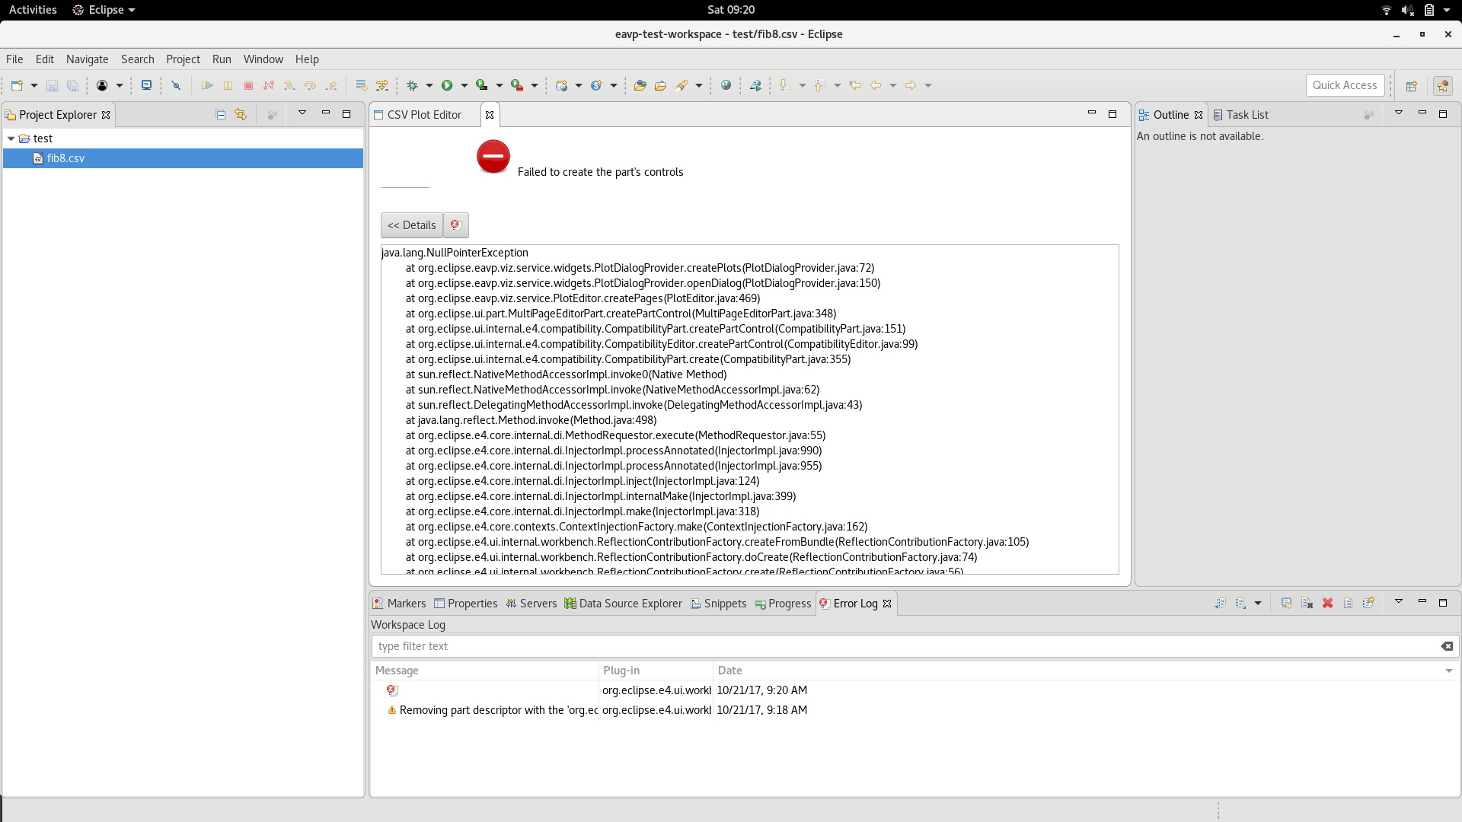Image resolution: width=1462 pixels, height=822 pixels.
Task: Click the Last Edit Location icon
Action: 855,85
